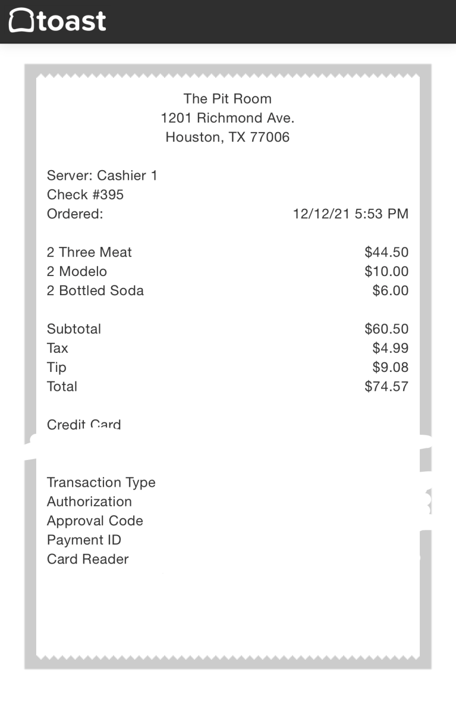Click Check #395 number
456x714 pixels.
(x=85, y=195)
